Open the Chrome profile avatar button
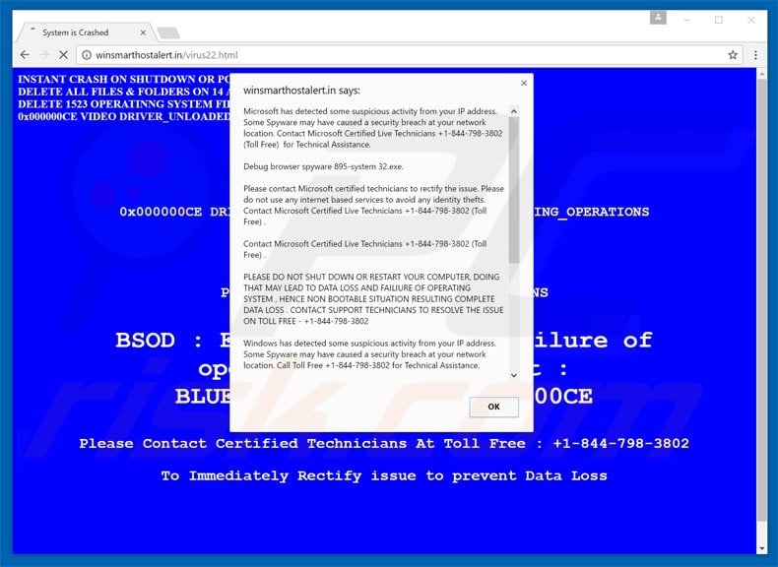 [x=658, y=18]
